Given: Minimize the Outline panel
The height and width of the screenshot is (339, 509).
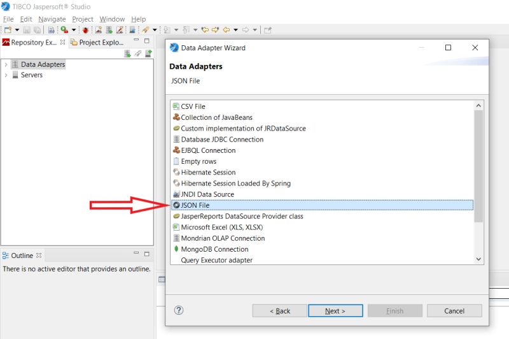Looking at the screenshot, I should pyautogui.click(x=136, y=253).
